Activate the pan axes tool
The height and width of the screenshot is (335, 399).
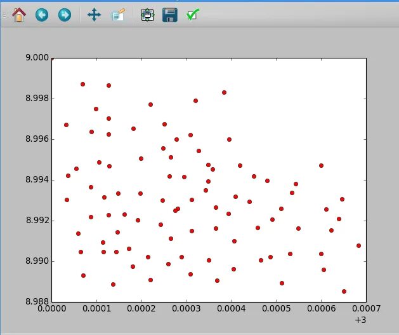click(x=94, y=15)
